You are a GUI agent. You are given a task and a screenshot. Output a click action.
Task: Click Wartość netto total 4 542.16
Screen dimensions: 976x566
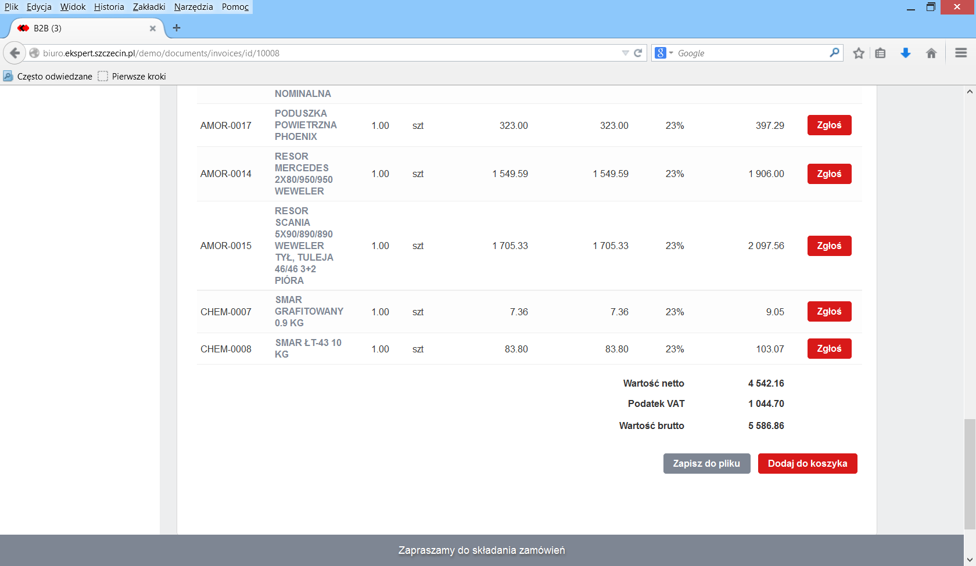[766, 383]
